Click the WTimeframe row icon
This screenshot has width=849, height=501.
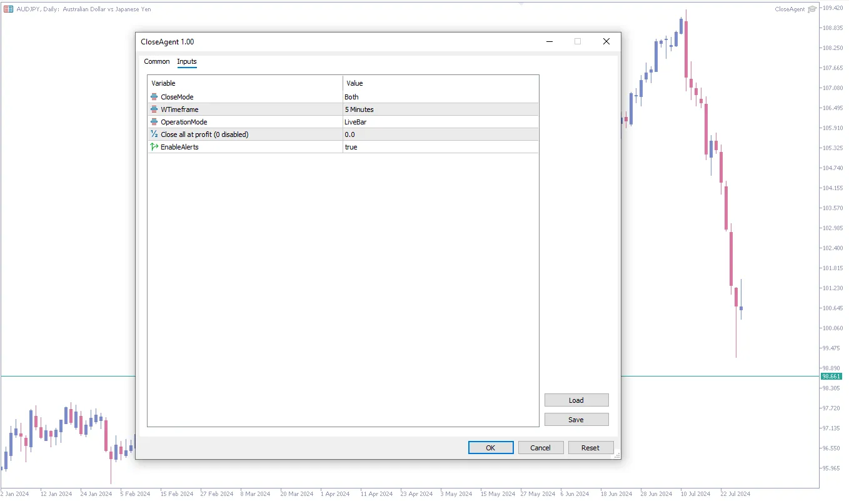[x=154, y=109]
